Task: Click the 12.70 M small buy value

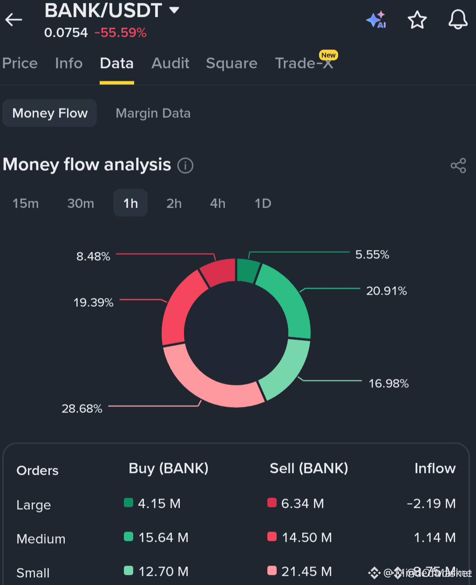Action: 163,572
